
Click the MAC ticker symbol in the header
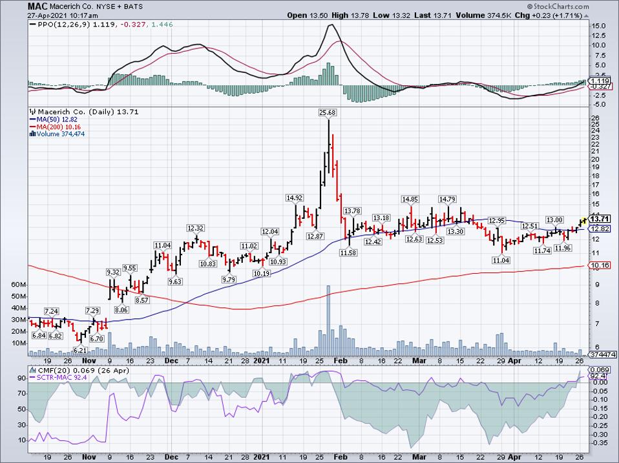(x=37, y=6)
